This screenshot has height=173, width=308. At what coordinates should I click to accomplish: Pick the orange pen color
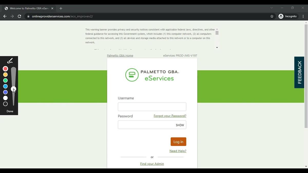(x=5, y=75)
